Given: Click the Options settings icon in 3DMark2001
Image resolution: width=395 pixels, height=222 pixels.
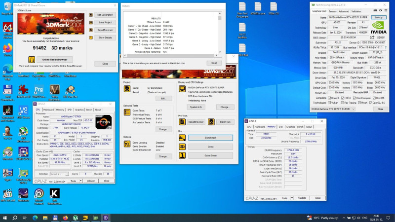Looking at the screenshot, I should 127,144.
